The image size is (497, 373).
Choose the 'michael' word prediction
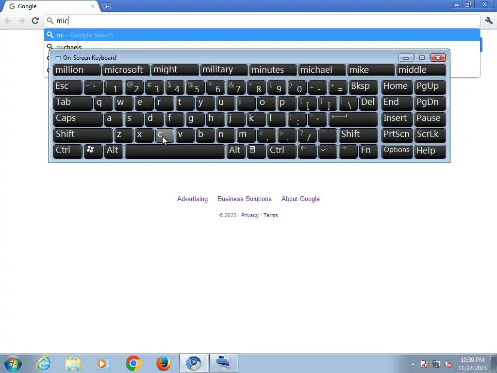click(x=322, y=70)
